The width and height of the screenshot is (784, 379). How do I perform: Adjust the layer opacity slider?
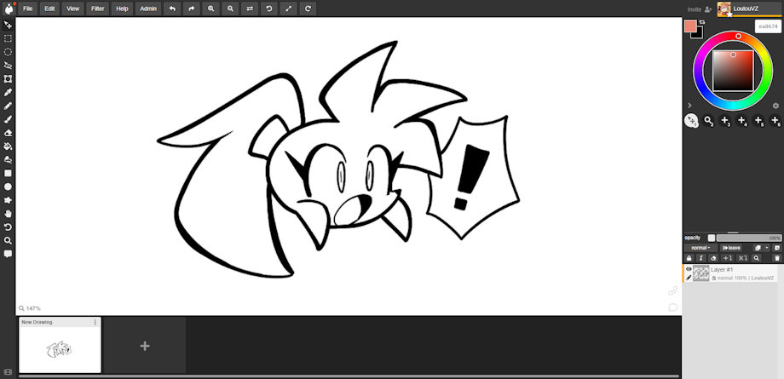[748, 238]
